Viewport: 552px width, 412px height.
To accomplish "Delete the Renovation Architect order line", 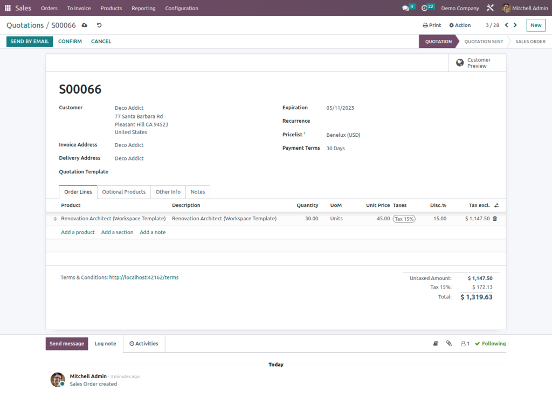I will [x=495, y=219].
